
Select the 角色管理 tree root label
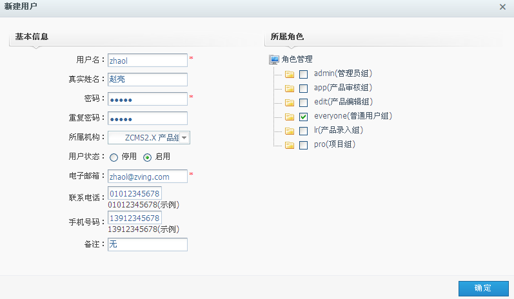pos(297,59)
